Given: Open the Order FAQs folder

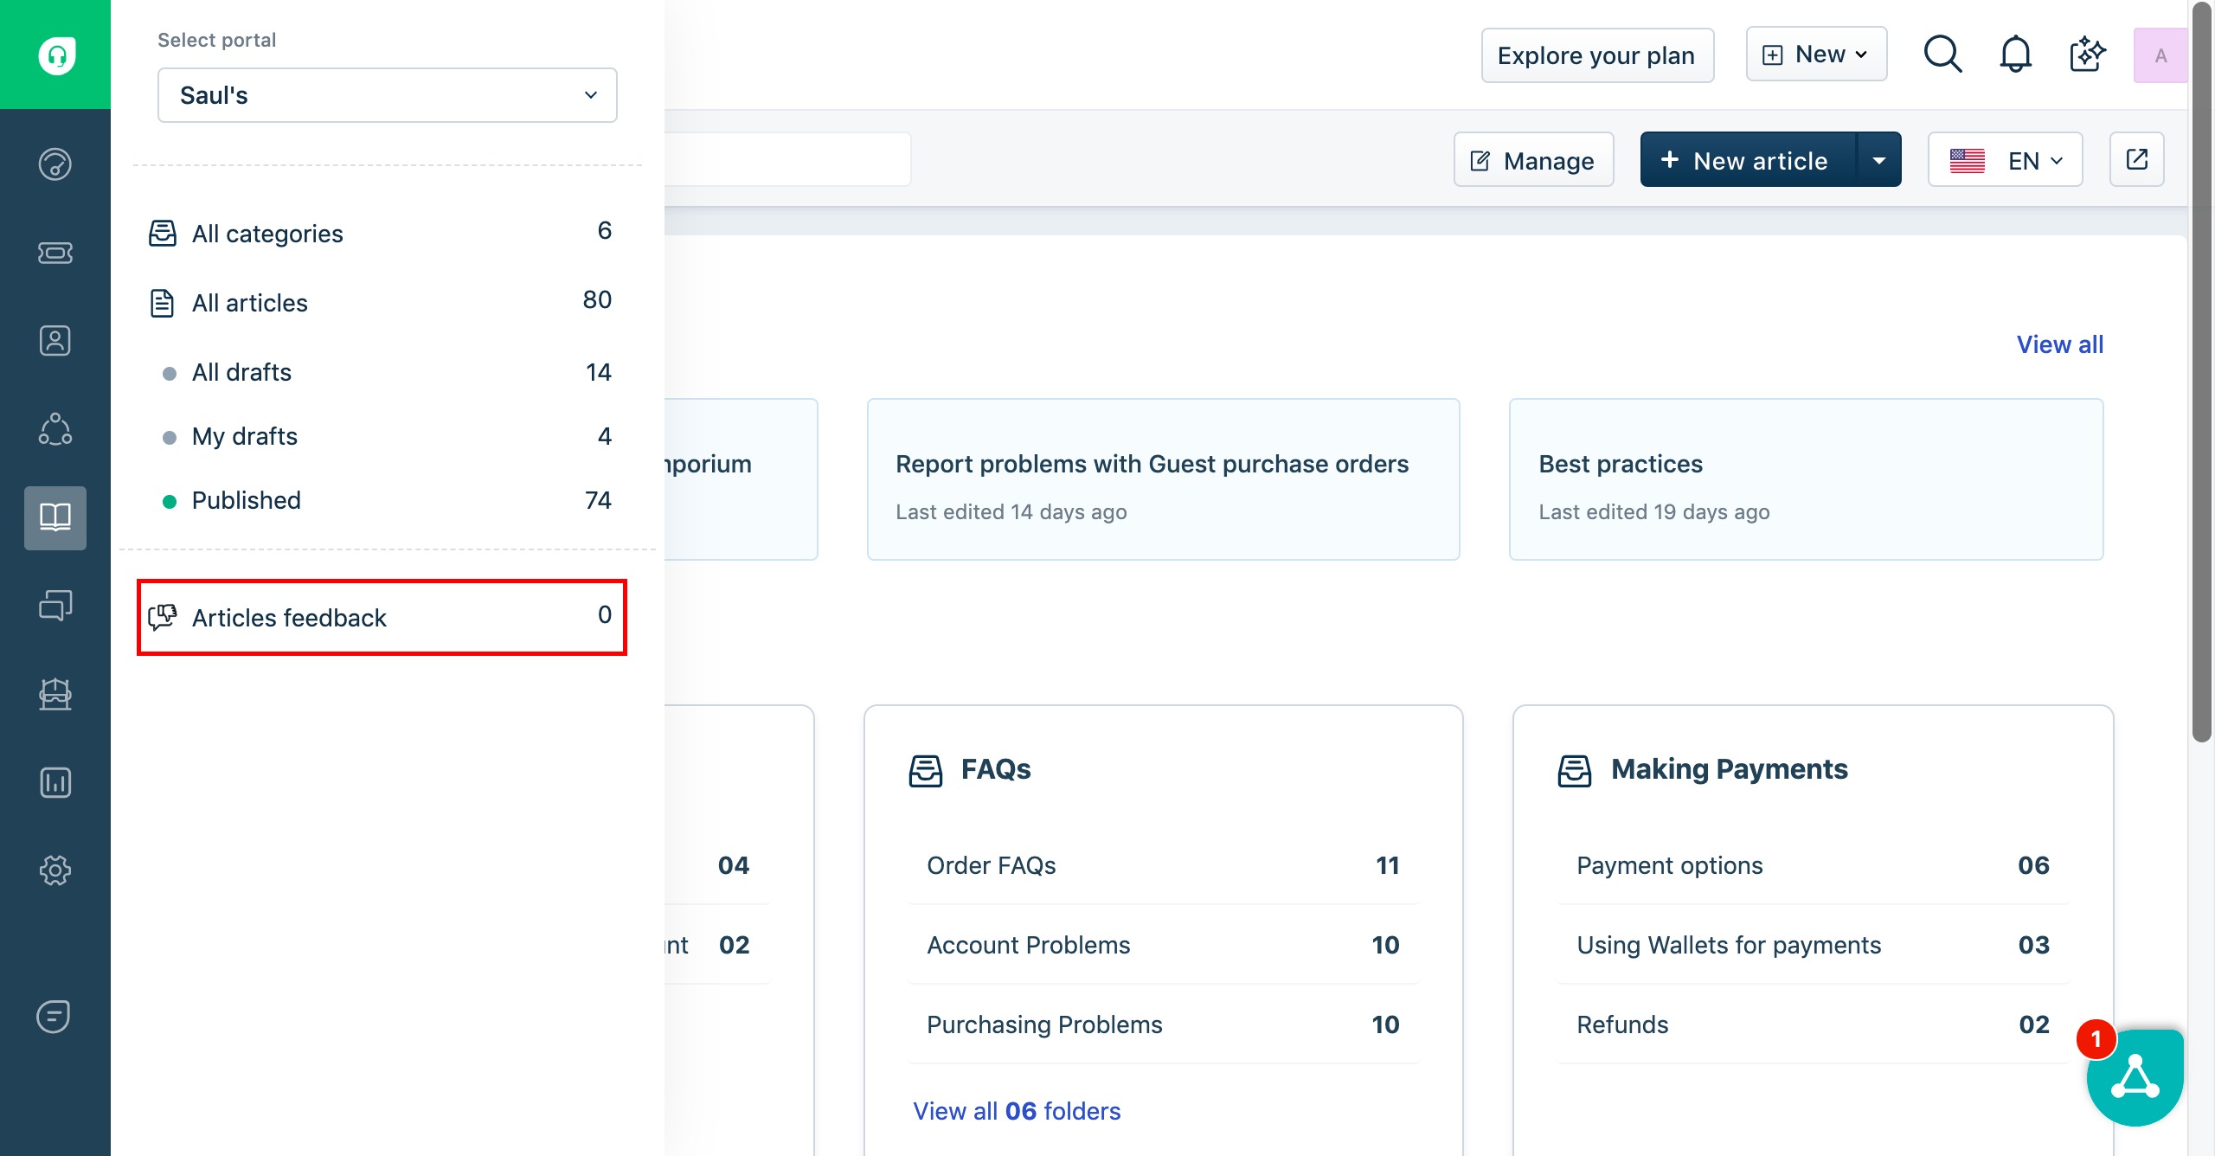Looking at the screenshot, I should [x=1163, y=865].
